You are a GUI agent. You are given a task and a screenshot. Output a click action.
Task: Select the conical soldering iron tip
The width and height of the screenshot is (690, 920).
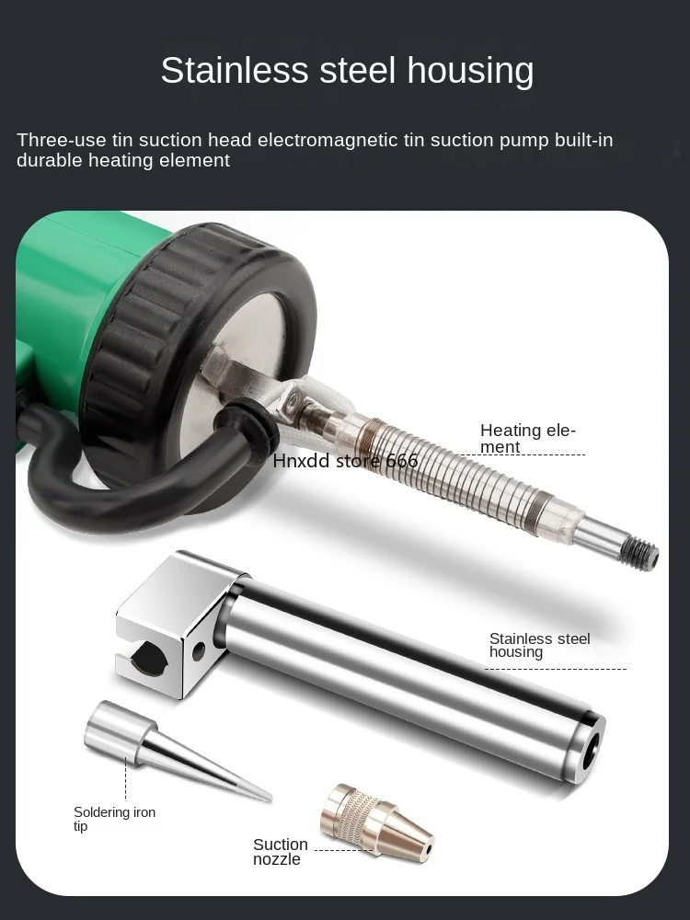pos(176,750)
